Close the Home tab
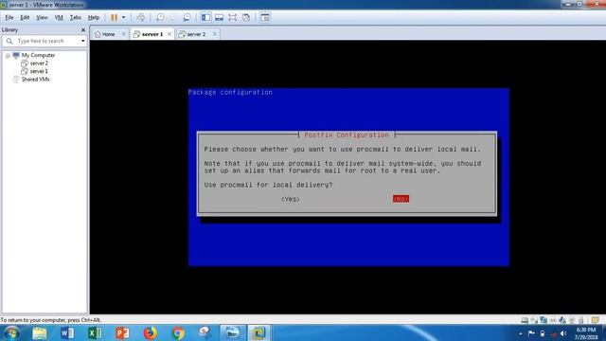The image size is (606, 341). pos(124,34)
